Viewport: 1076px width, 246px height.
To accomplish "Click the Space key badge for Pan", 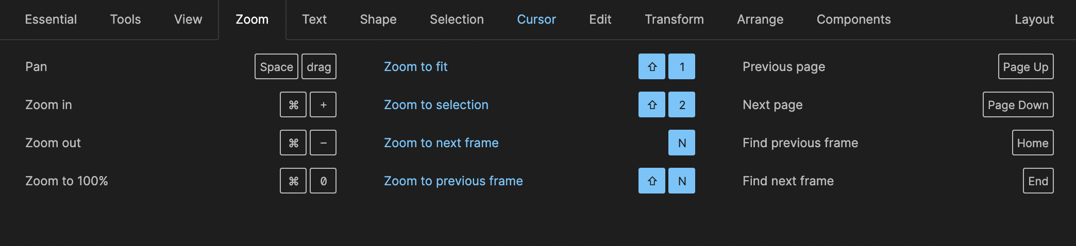I will pyautogui.click(x=276, y=66).
